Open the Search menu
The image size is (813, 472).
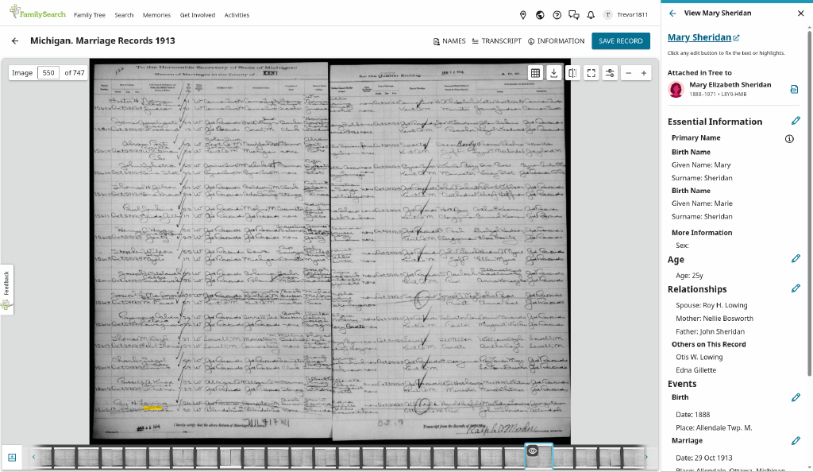(124, 15)
